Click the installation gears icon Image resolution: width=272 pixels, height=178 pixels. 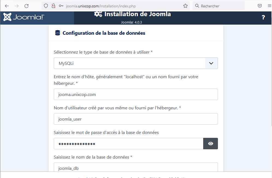click(x=98, y=14)
